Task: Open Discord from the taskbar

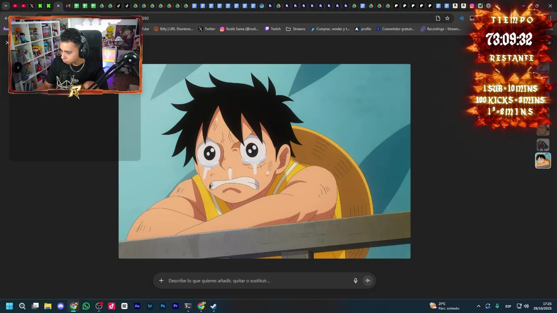Action: (60, 306)
